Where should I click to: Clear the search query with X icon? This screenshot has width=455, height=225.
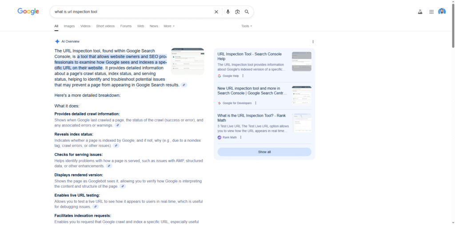(216, 12)
